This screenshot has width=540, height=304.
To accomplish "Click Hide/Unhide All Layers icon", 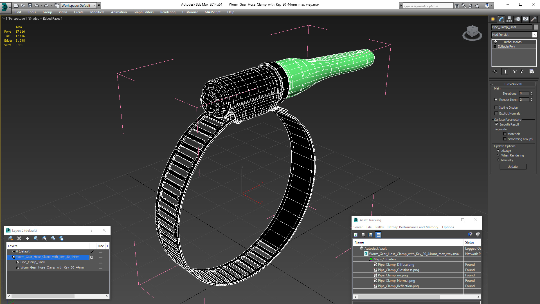I will pos(53,238).
